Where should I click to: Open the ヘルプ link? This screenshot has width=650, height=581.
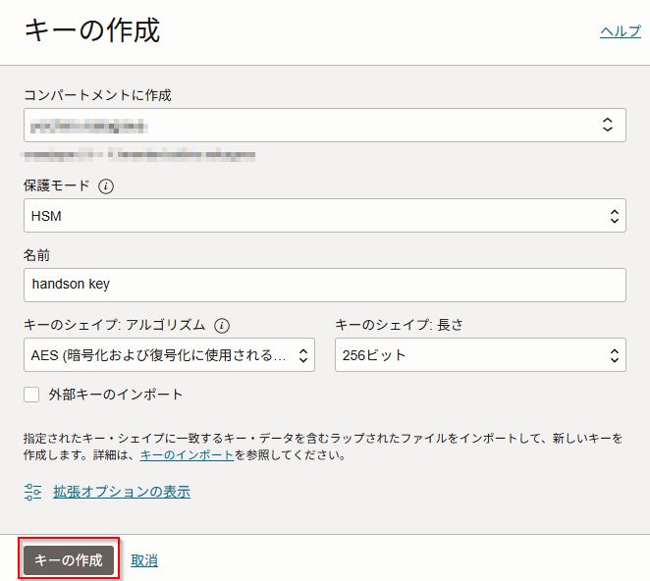click(620, 31)
